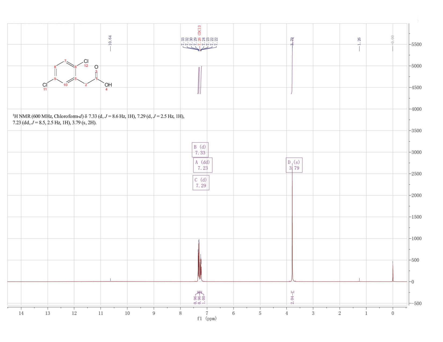Click the f1 (ppm) axis title
The image size is (443, 342).
tap(207, 319)
